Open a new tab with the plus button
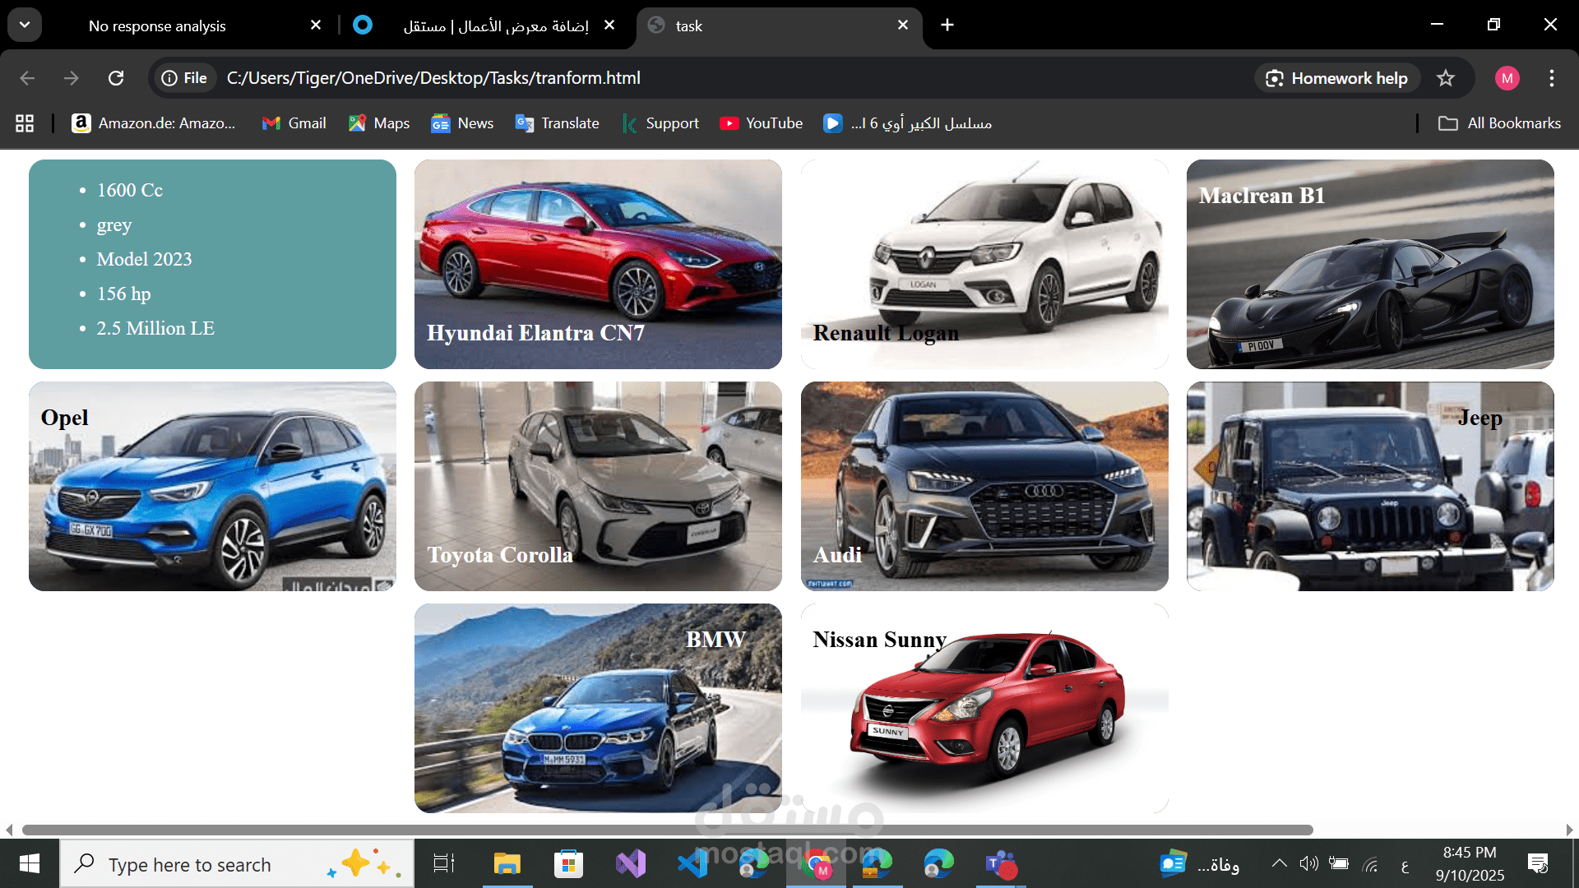Viewport: 1579px width, 888px height. pos(947,25)
